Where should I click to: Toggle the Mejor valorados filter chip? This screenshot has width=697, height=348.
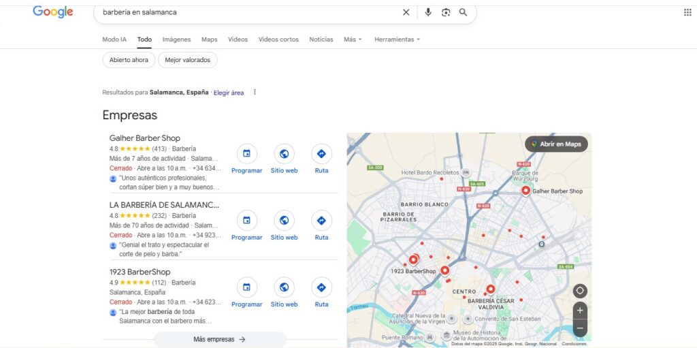pyautogui.click(x=187, y=60)
